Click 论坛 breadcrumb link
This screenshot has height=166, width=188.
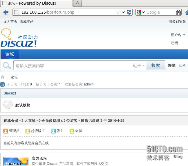pyautogui.click(x=14, y=77)
